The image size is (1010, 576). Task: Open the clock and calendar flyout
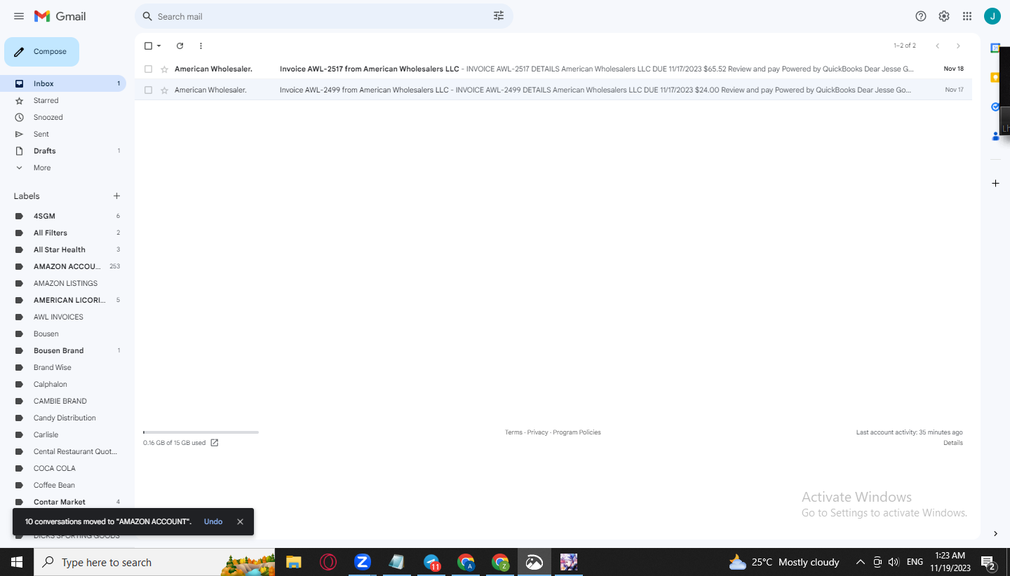click(950, 562)
